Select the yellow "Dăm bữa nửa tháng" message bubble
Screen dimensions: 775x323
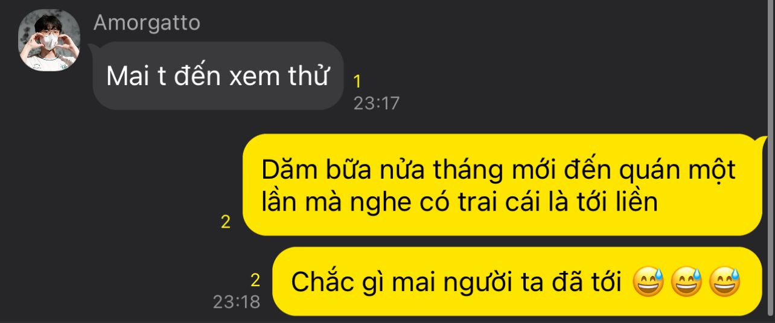tap(502, 185)
